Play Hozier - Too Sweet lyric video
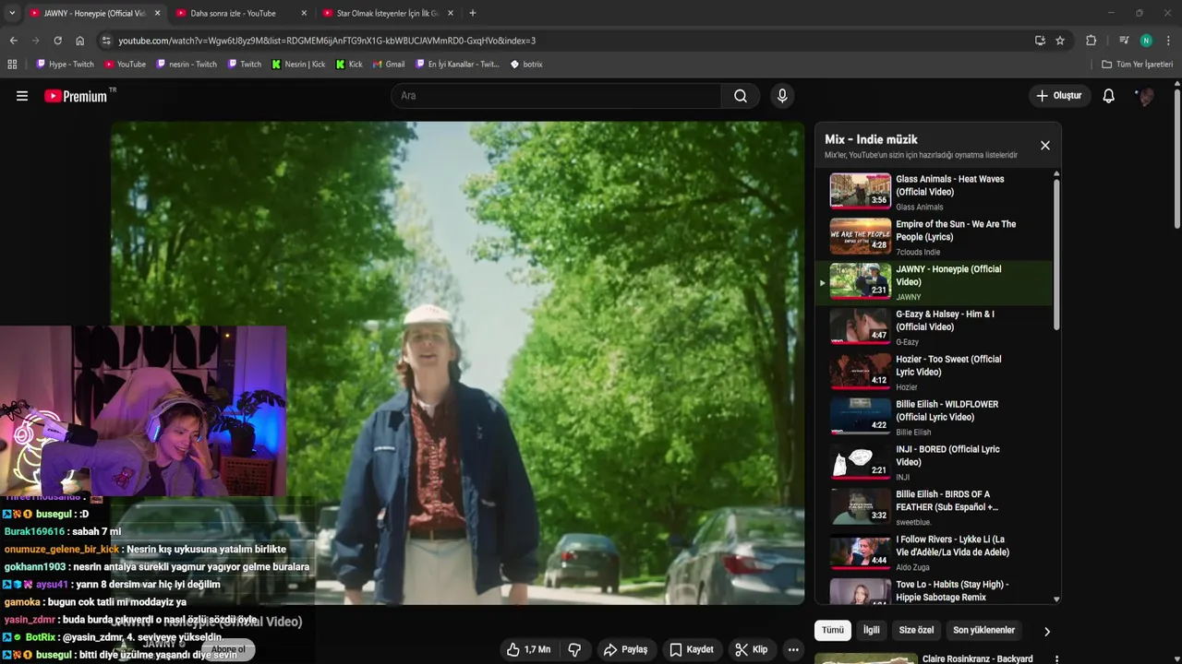This screenshot has height=664, width=1182. [x=861, y=372]
